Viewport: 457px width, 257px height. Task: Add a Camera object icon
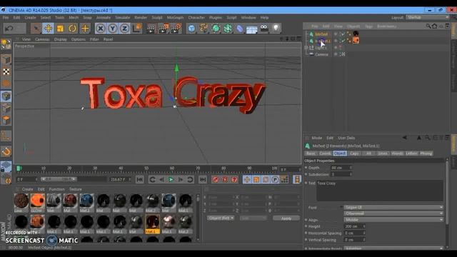264,29
